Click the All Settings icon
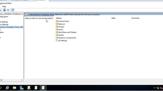Viewport: 163px width, 91px height. pyautogui.click(x=57, y=40)
